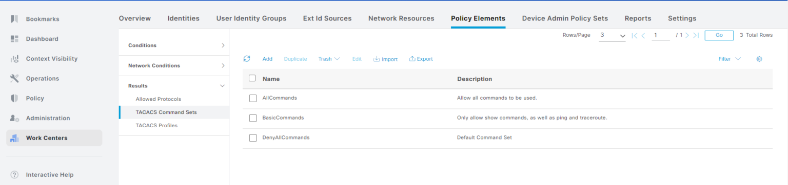The width and height of the screenshot is (788, 185).
Task: Open Dashboard from the sidebar
Action: [x=42, y=39]
